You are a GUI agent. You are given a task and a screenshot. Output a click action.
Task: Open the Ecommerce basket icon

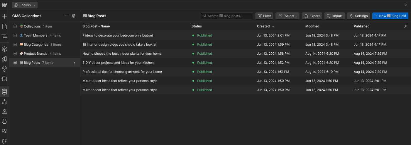[4, 121]
